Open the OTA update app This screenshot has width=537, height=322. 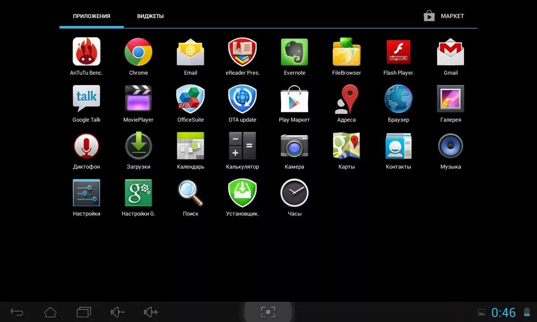[x=243, y=99]
